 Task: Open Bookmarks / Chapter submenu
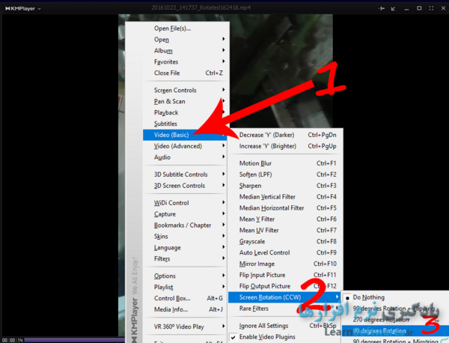coord(186,225)
